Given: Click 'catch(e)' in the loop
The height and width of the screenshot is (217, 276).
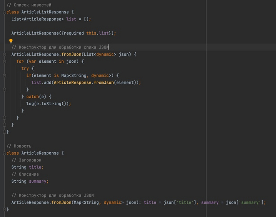Looking at the screenshot, I should 39,97.
